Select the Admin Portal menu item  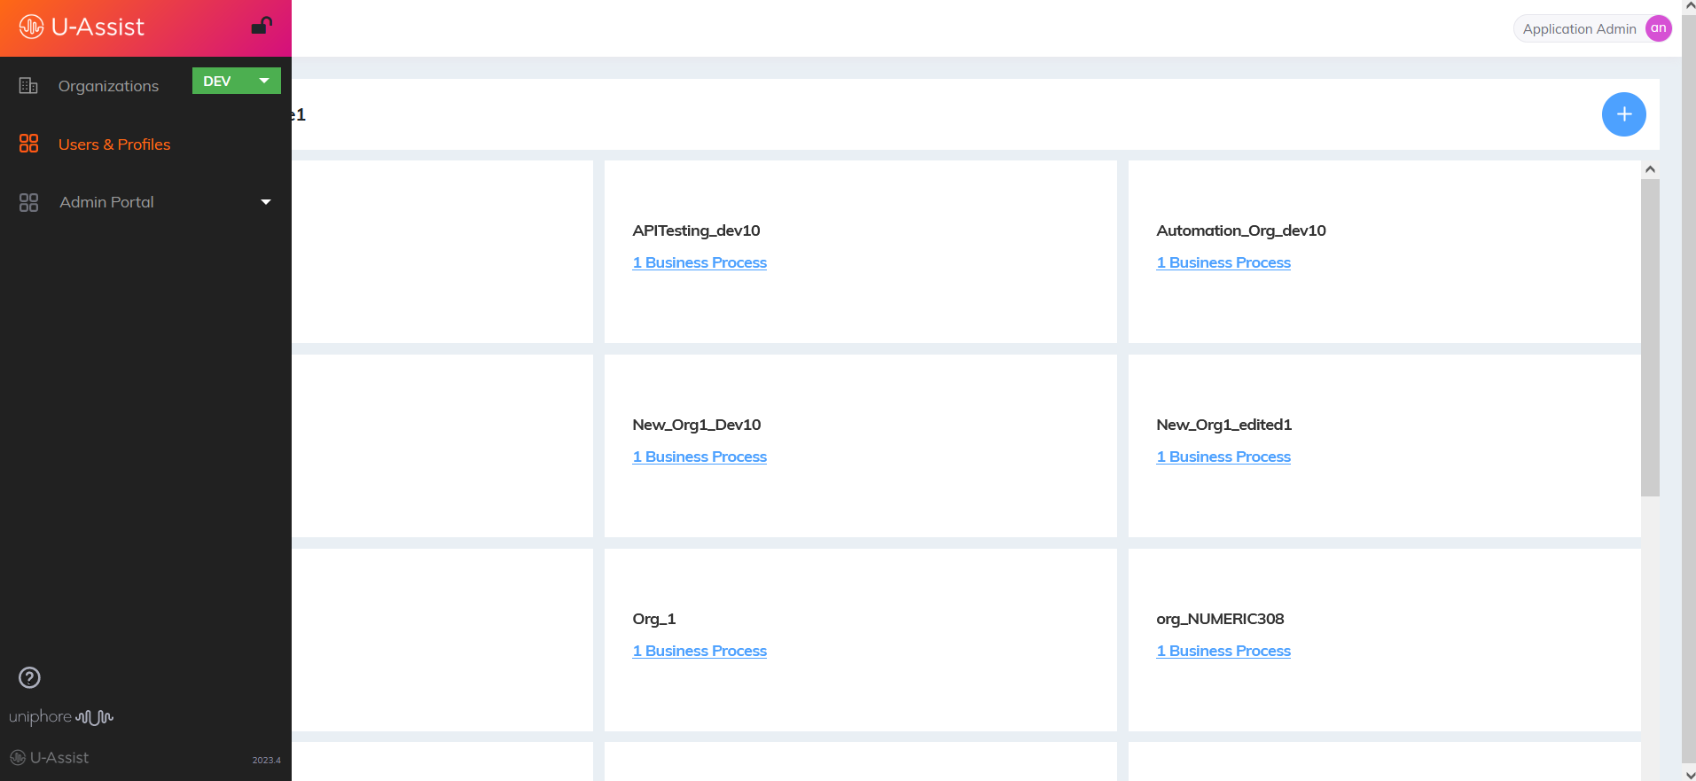[106, 202]
